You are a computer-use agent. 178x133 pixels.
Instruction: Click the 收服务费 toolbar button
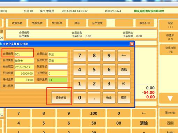click(17, 23)
